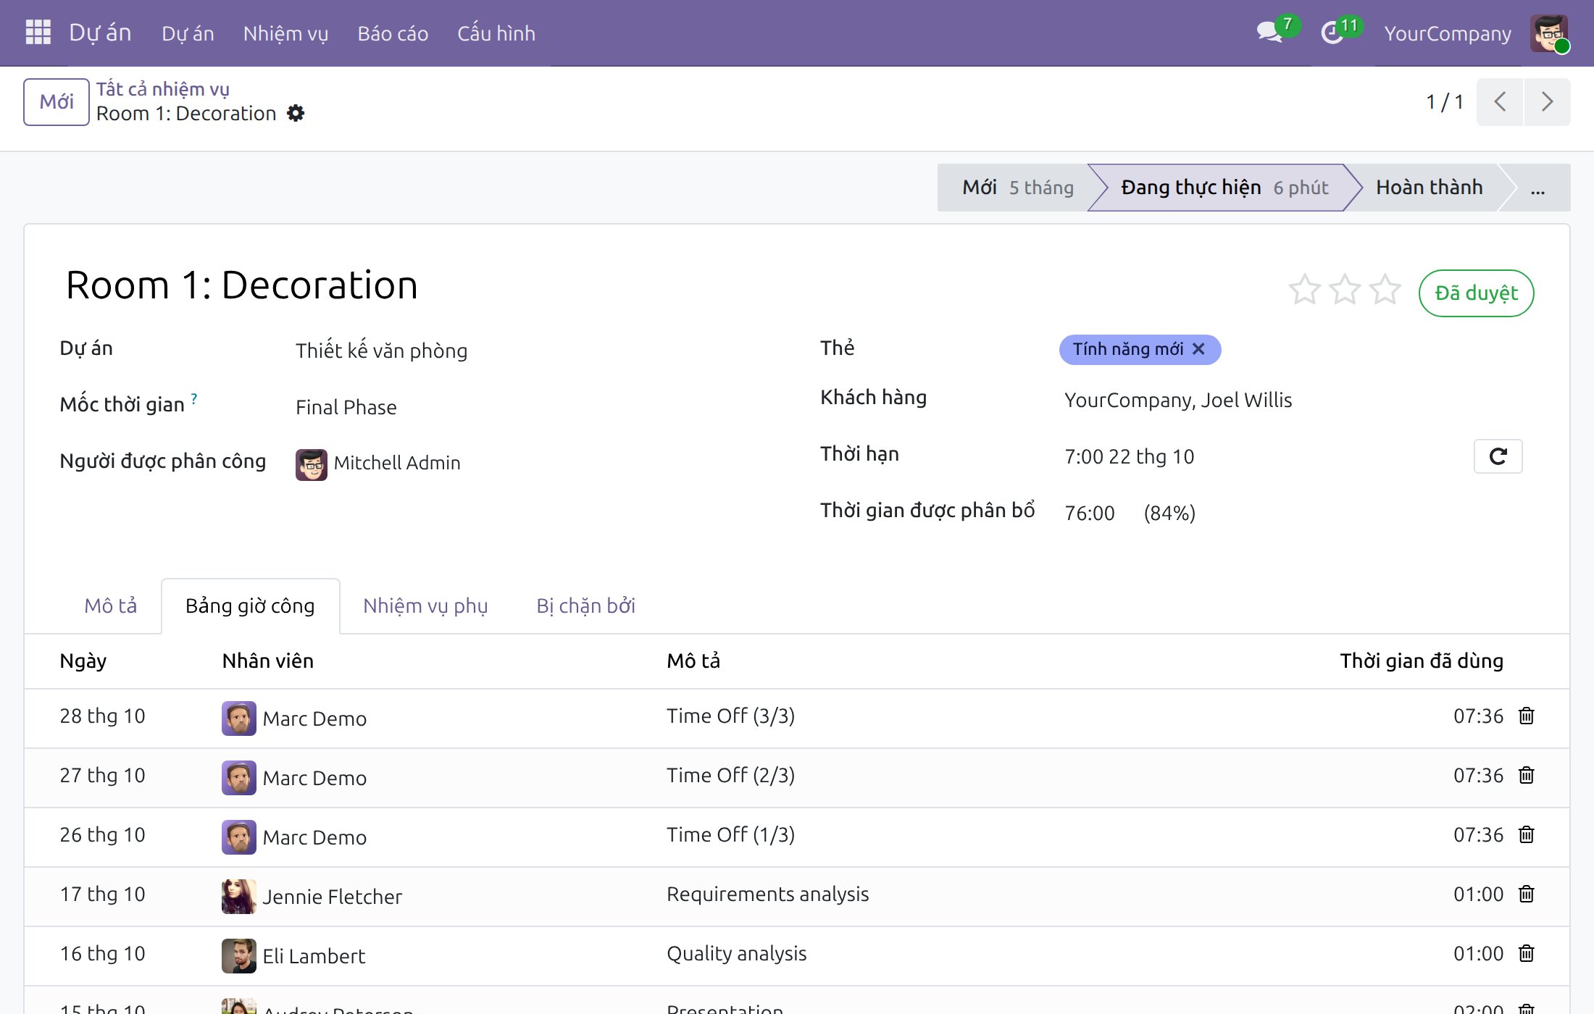Screen dimensions: 1594x1014
Task: Follow the Tất cả nhiệm vụ breadcrumb link
Action: coord(163,89)
